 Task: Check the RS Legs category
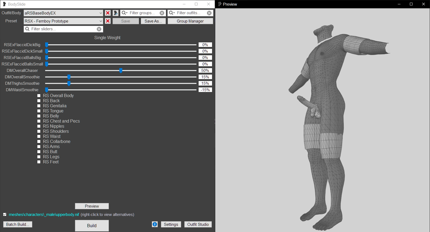[x=39, y=157]
